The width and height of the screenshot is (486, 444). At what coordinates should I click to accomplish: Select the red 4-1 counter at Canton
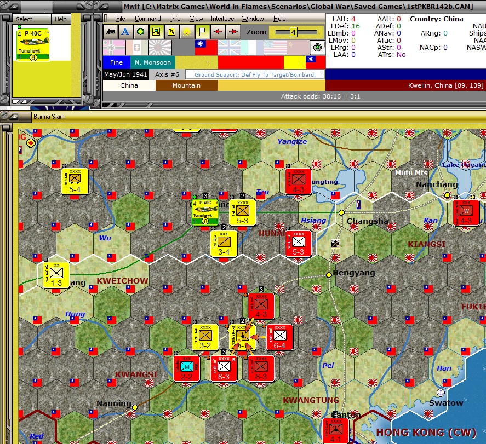pyautogui.click(x=336, y=431)
